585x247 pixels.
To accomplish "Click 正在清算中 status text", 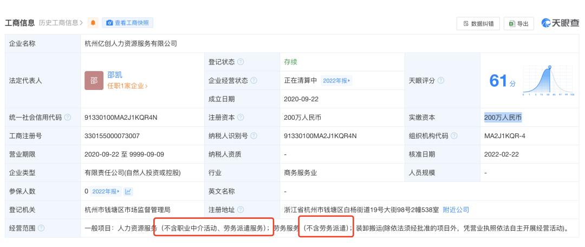I will pos(300,81).
